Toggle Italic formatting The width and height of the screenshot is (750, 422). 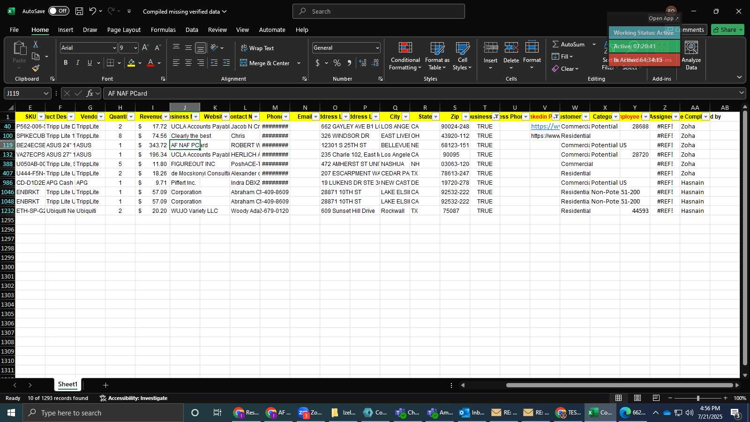pyautogui.click(x=78, y=63)
